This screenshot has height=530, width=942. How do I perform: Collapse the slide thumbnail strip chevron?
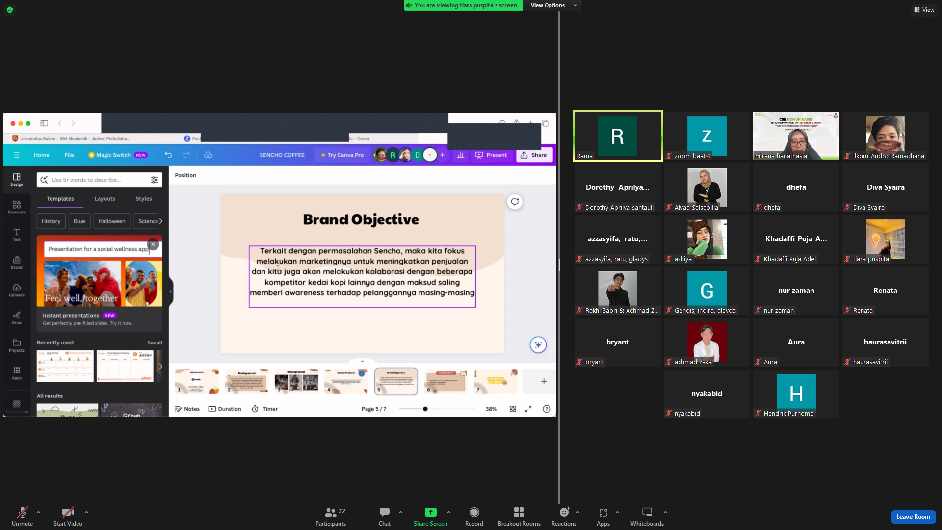363,361
